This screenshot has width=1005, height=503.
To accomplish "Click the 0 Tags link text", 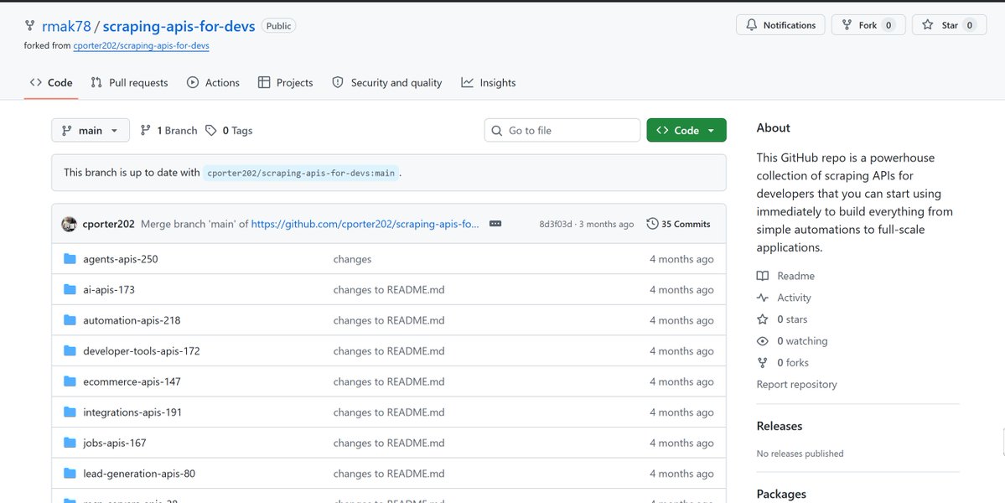I will 237,131.
